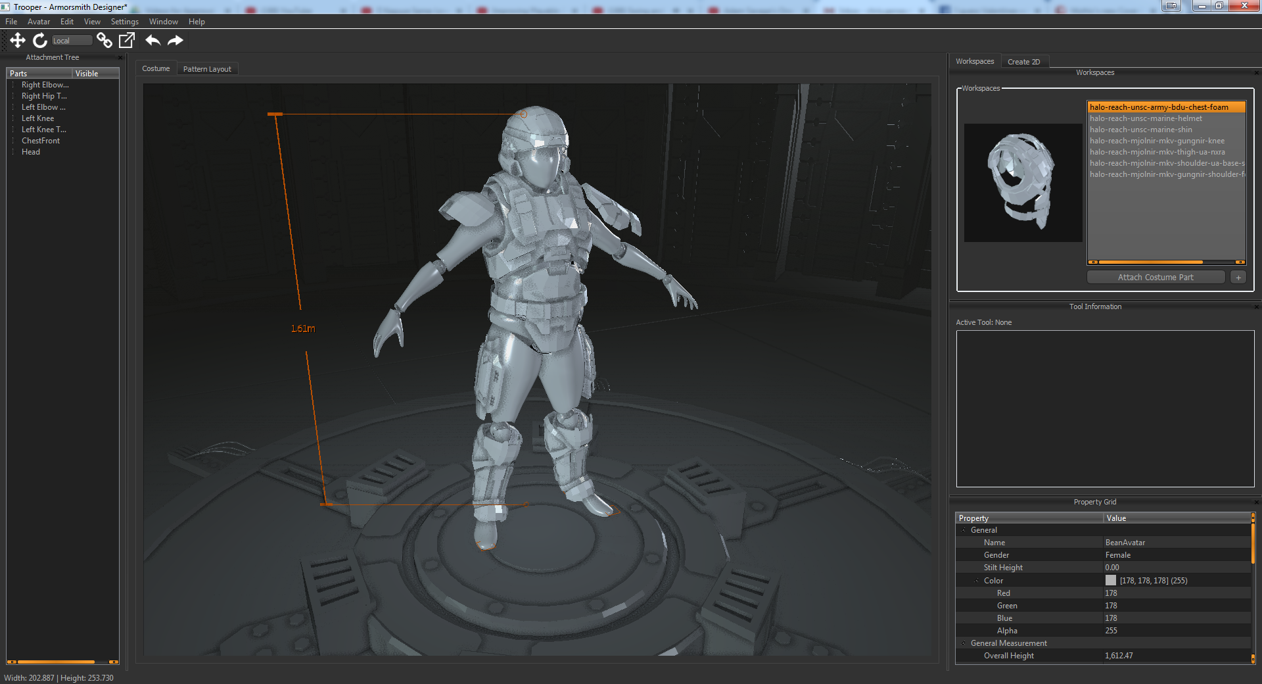Click the export/pop-out arrow icon
This screenshot has height=684, width=1262.
(x=126, y=41)
